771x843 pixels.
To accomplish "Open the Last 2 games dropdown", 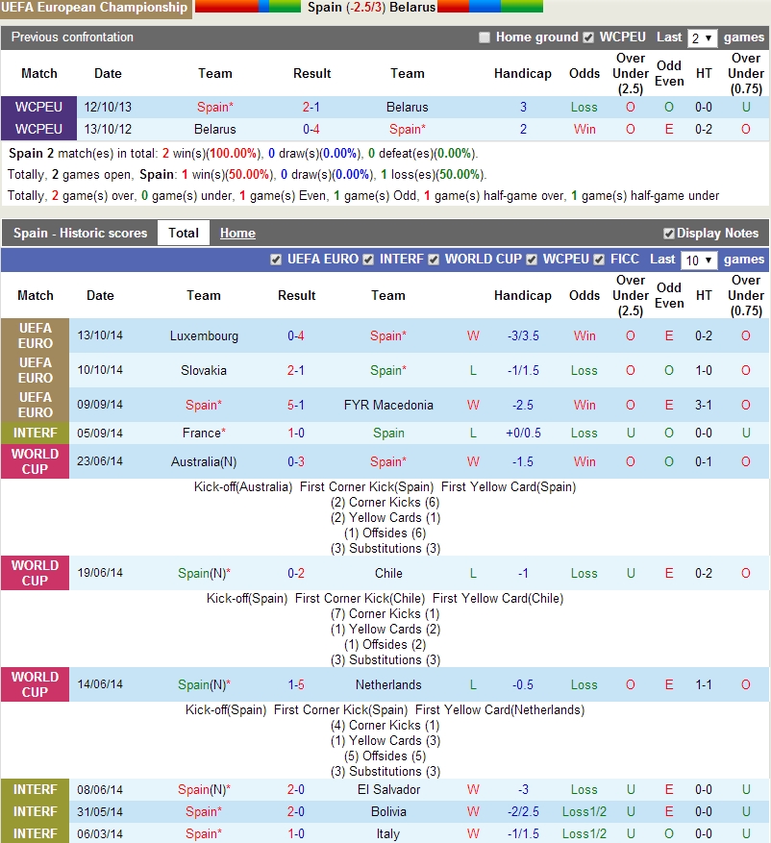I will [x=702, y=38].
